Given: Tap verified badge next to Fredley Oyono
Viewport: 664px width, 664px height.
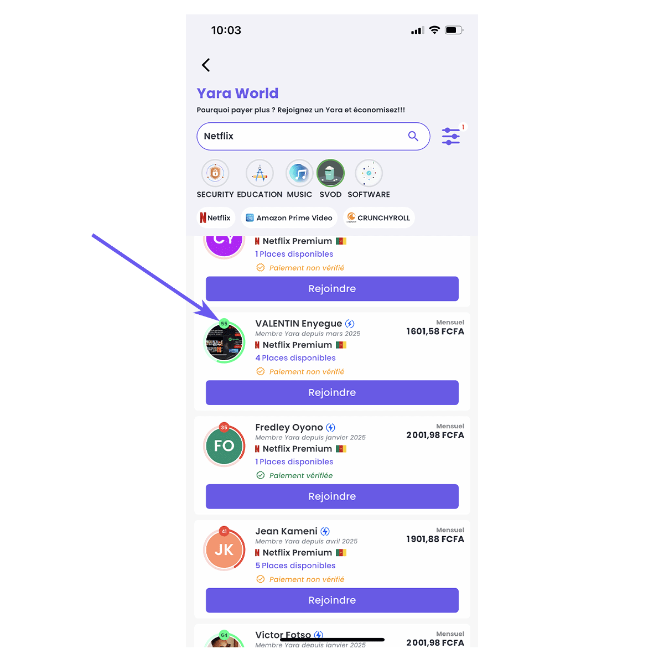Looking at the screenshot, I should pos(330,428).
